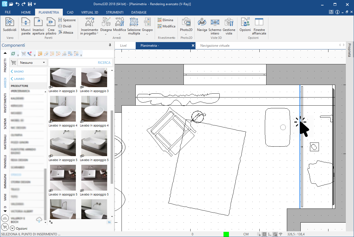Screen dimensions: 354x237
Task: Expand the Inserimento in progetto menu
Action: 89,26
